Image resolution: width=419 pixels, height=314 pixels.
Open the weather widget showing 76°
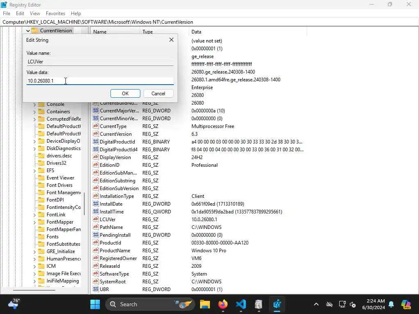tap(14, 304)
